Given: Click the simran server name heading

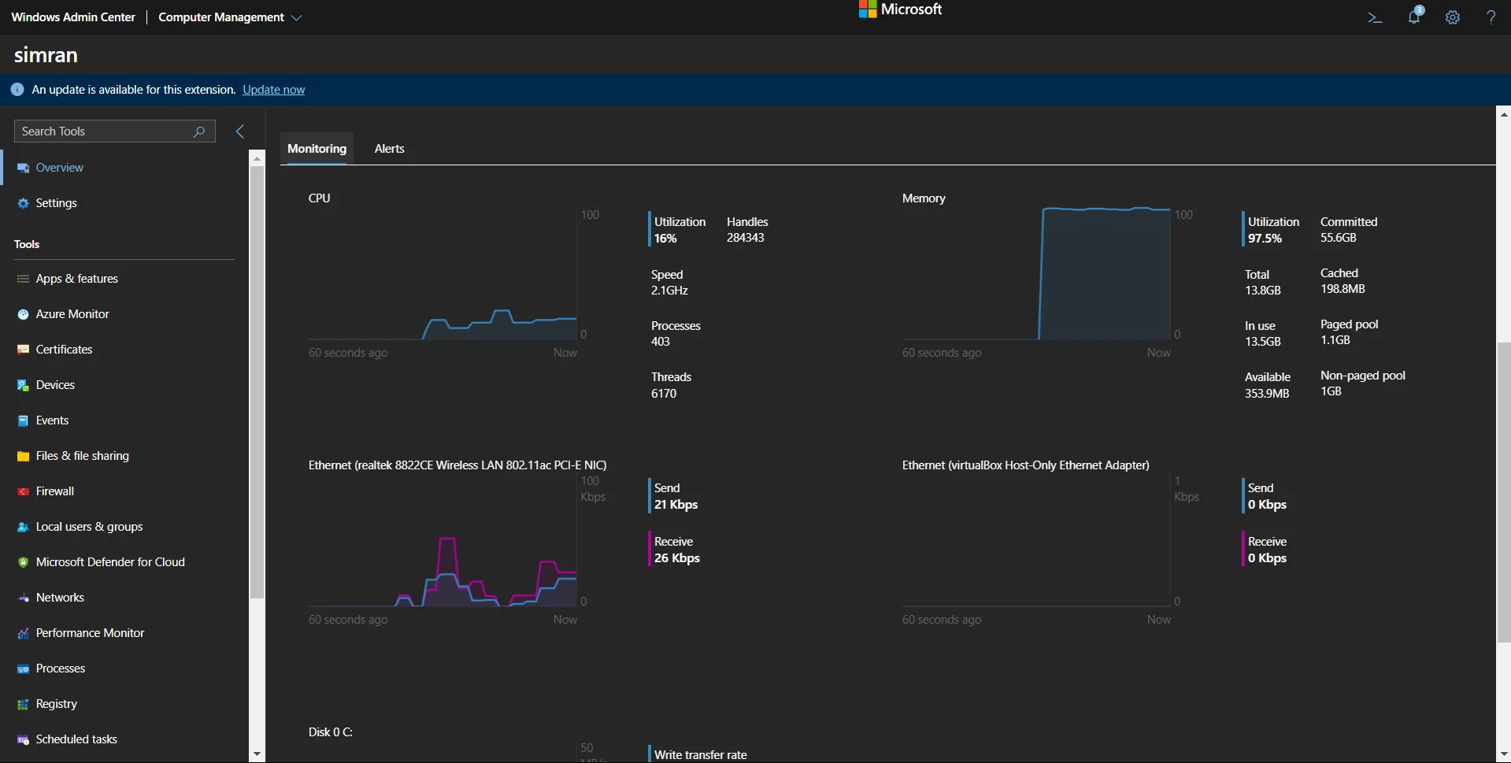Looking at the screenshot, I should tap(46, 55).
